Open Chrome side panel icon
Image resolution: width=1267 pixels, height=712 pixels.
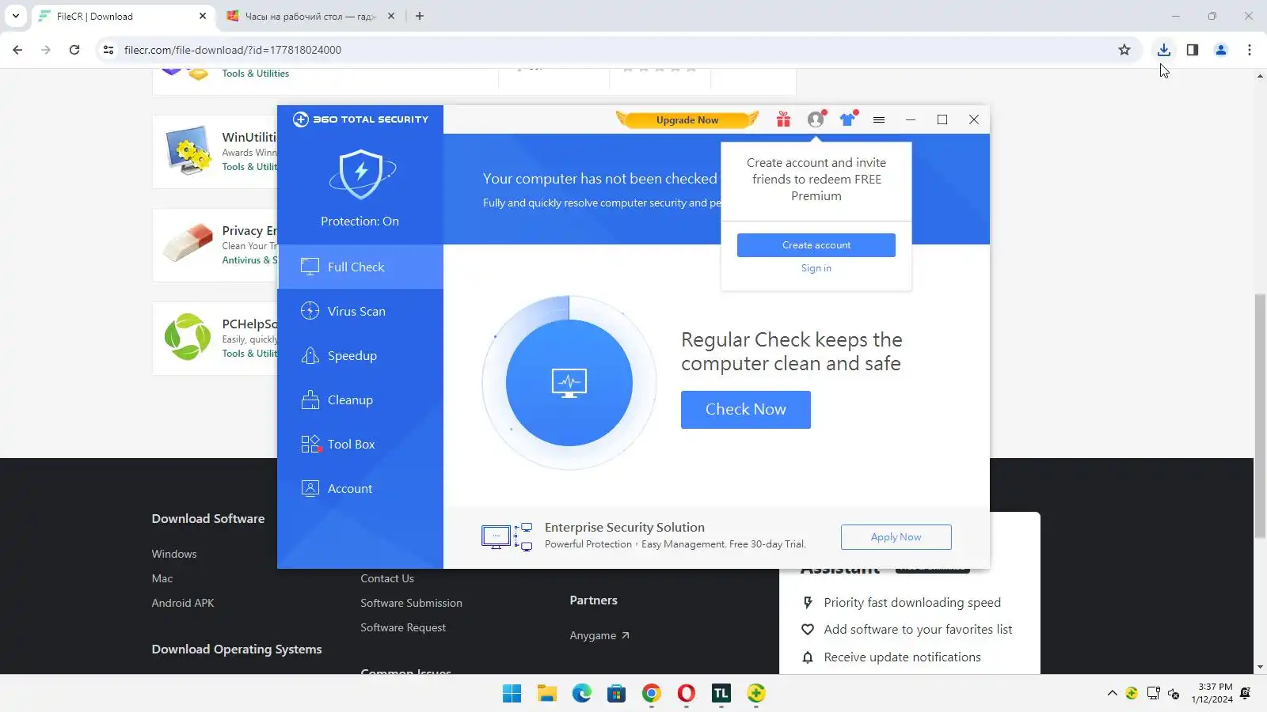coord(1193,50)
